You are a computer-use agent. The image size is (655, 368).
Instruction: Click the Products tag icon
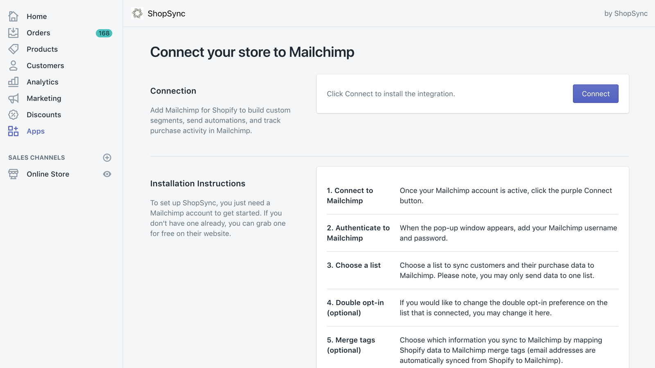[x=13, y=49]
